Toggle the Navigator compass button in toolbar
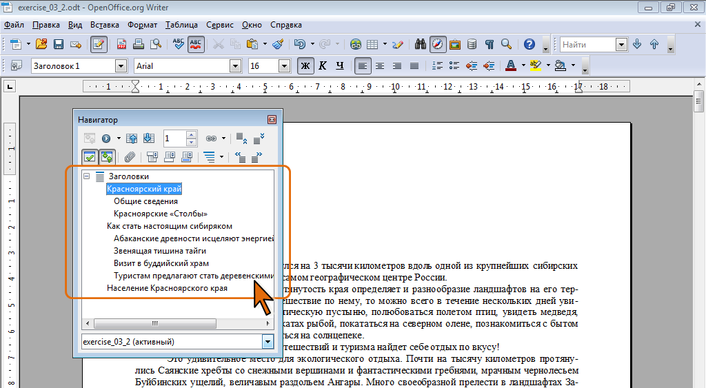 pyautogui.click(x=438, y=44)
